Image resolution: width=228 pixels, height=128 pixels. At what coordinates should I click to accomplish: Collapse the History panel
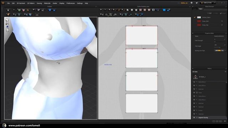point(193,69)
